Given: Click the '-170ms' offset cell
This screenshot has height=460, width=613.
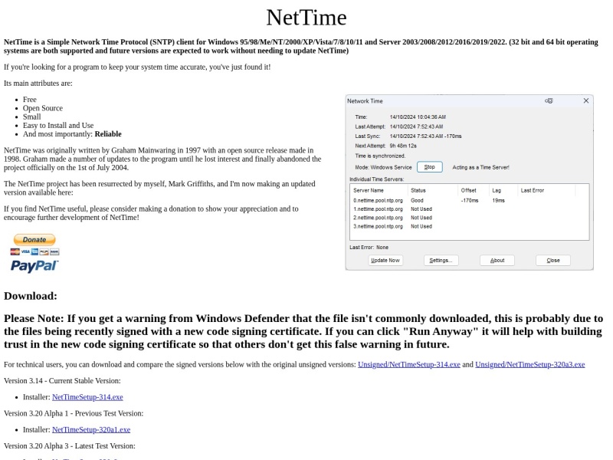Looking at the screenshot, I should click(470, 200).
